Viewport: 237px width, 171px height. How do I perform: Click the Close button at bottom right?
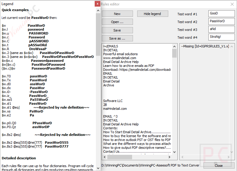[219, 165]
